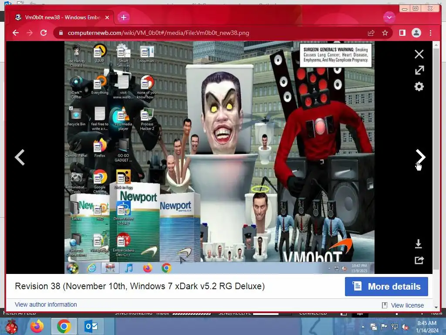Screen dimensions: 446x335
Task: Reload the page with the refresh icon
Action: [44, 33]
